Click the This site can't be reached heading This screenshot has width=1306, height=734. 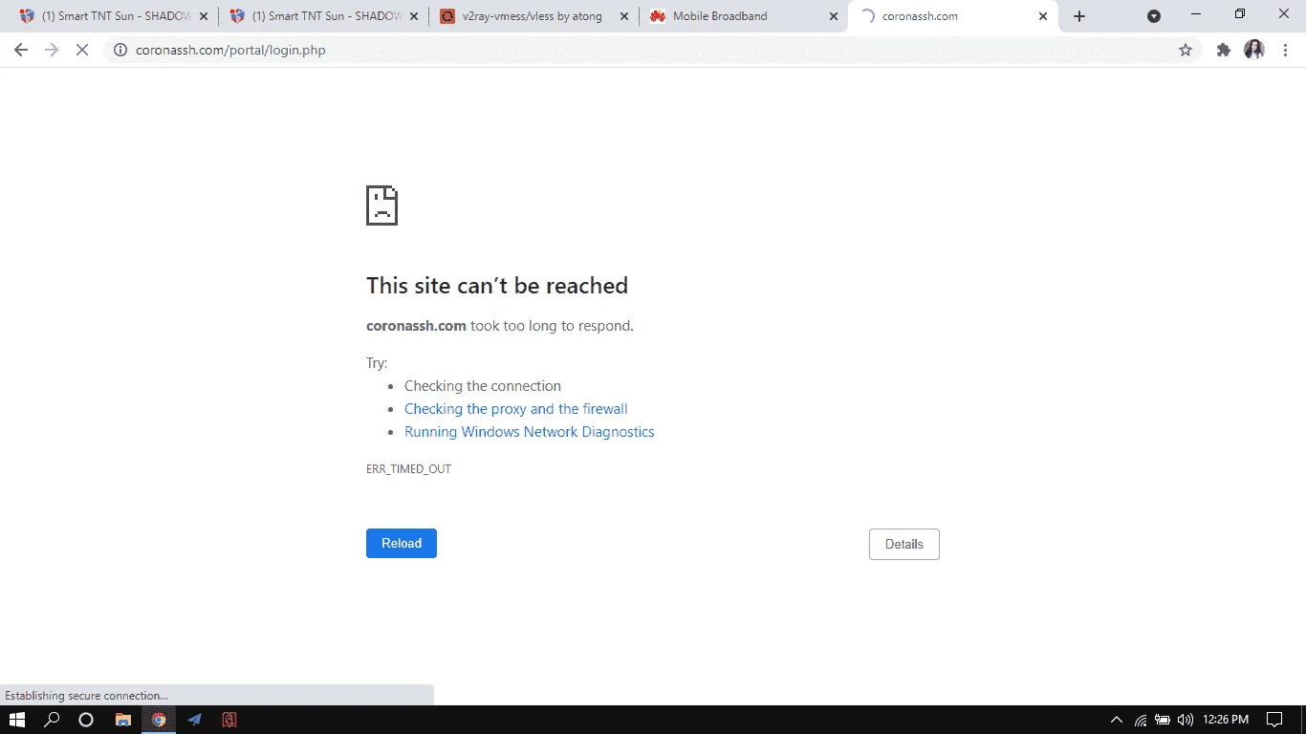click(x=497, y=286)
